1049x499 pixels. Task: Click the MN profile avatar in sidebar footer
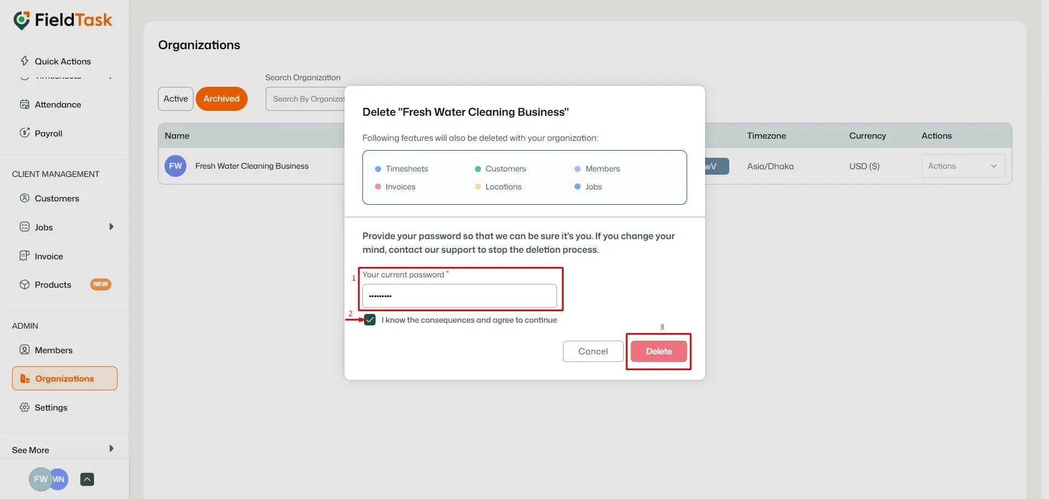60,479
